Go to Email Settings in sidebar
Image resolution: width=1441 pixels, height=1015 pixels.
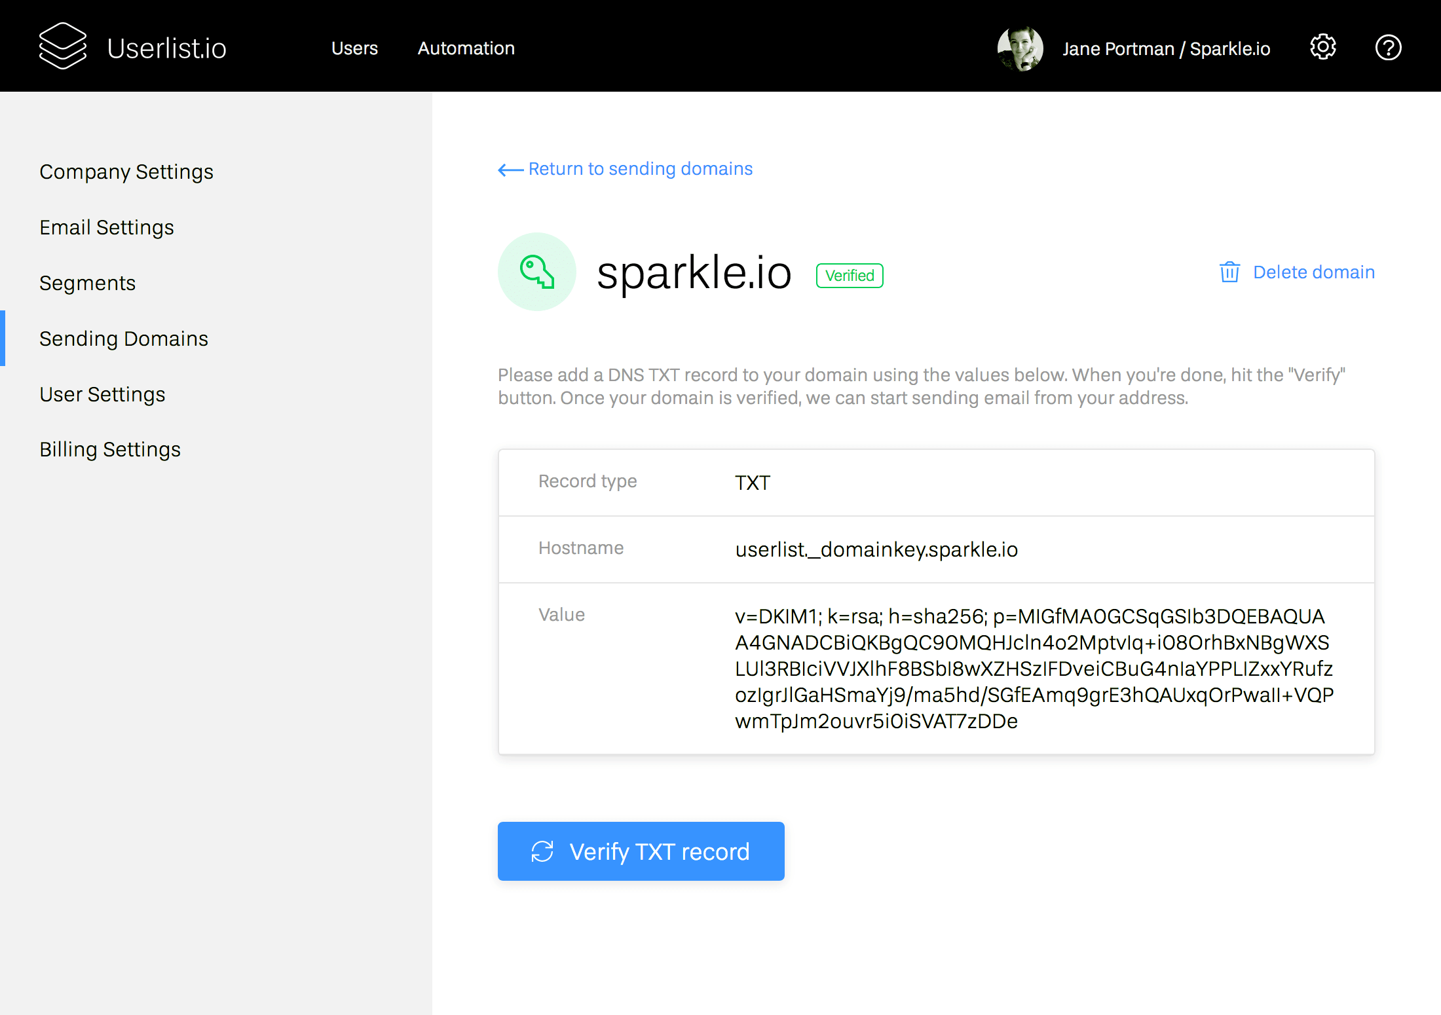(x=107, y=227)
